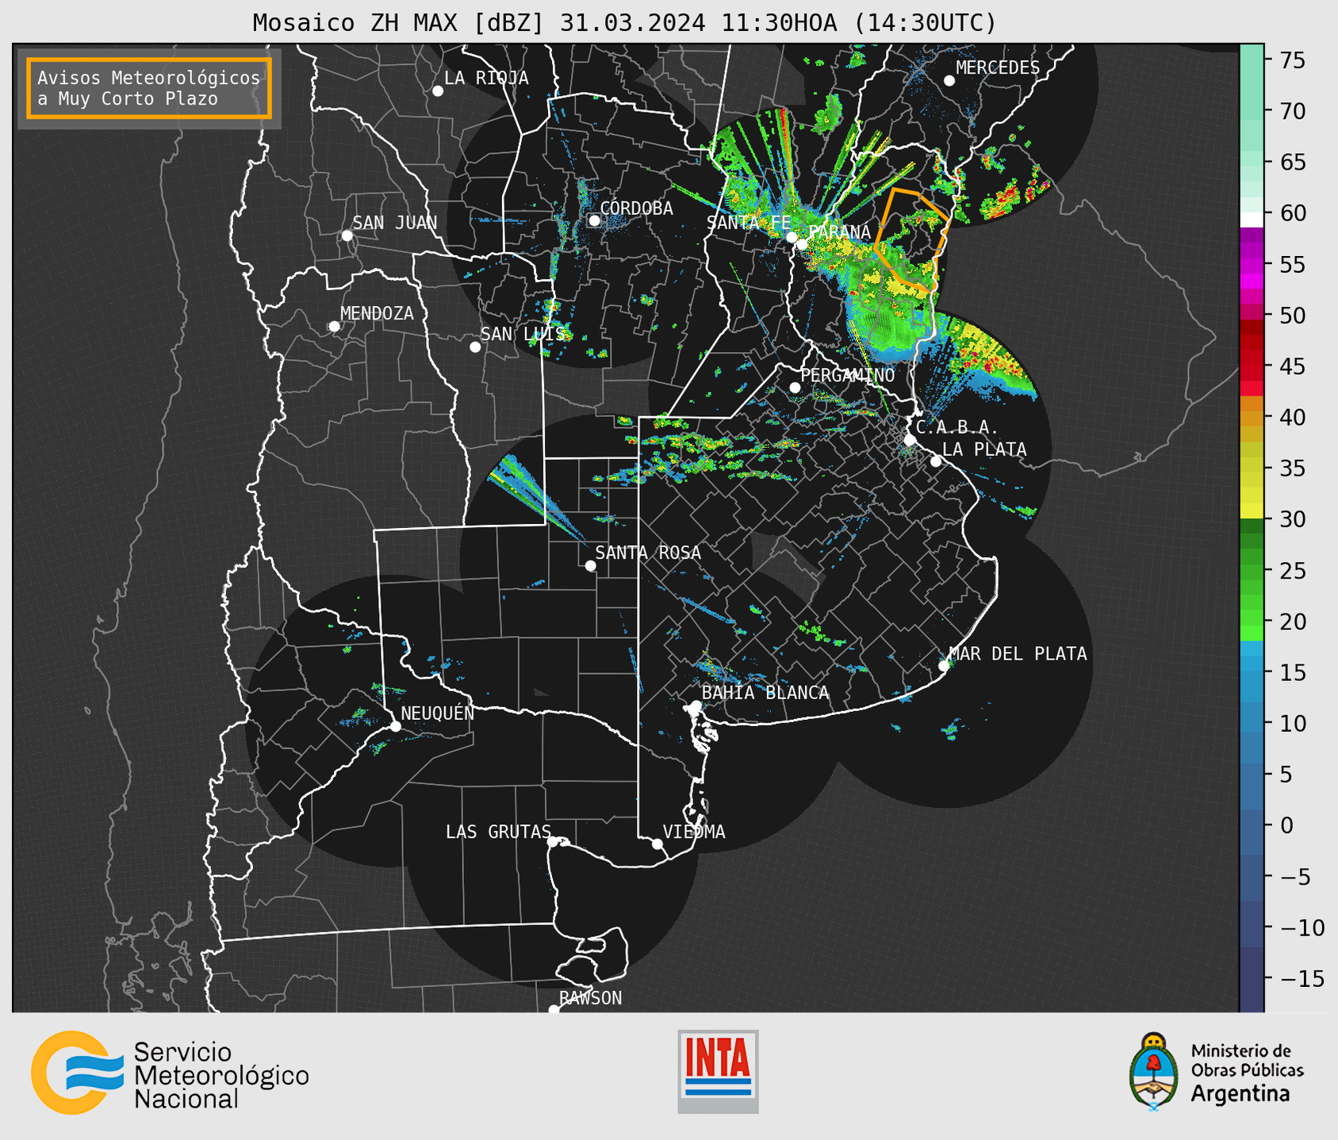This screenshot has height=1140, width=1338.
Task: Click the Avisos Meteorológicos a Muy Corto Plazo legend box
Action: [149, 88]
